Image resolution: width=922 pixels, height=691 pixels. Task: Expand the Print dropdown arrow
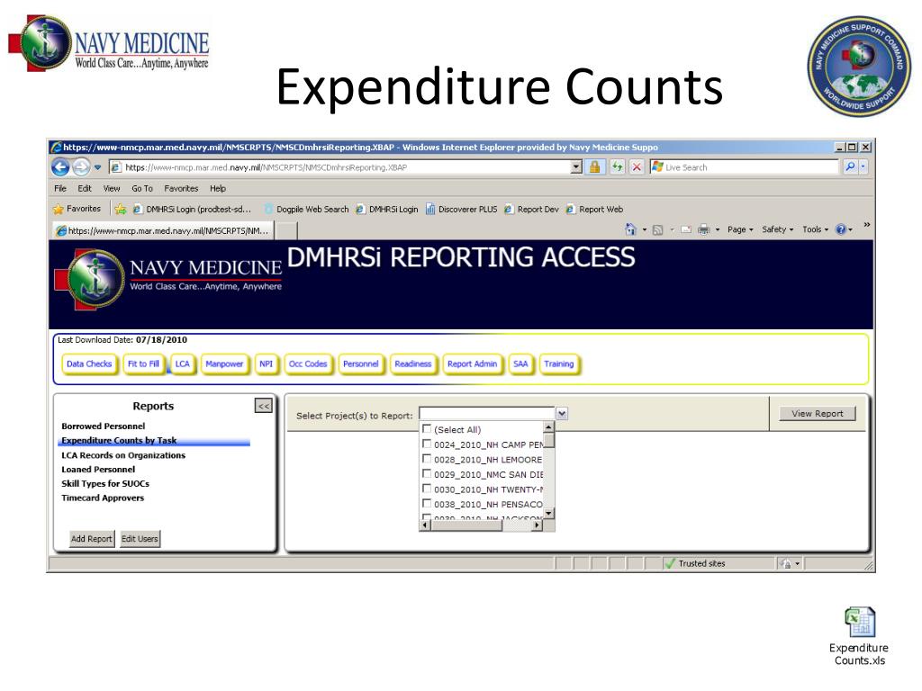pos(718,229)
